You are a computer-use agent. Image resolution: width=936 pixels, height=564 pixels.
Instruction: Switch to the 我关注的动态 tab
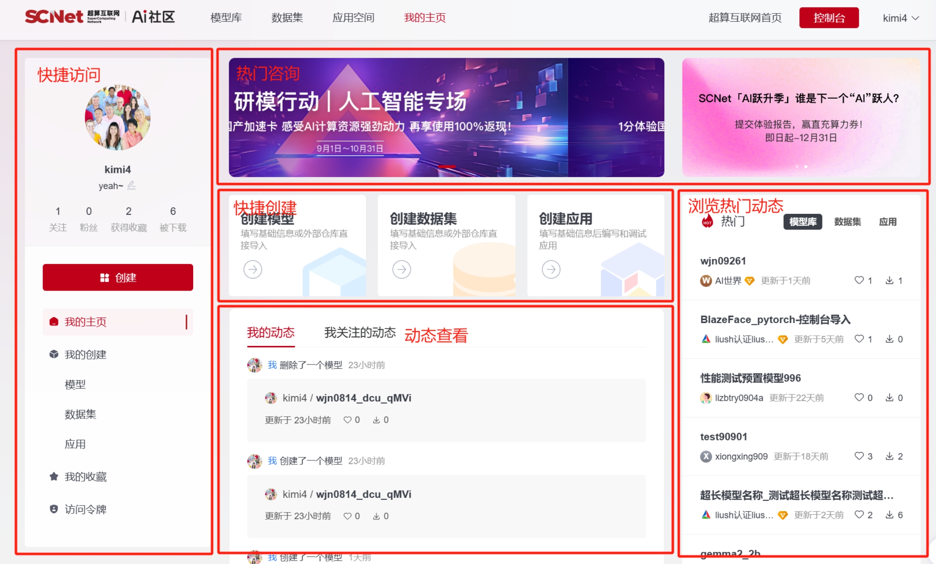coord(360,332)
